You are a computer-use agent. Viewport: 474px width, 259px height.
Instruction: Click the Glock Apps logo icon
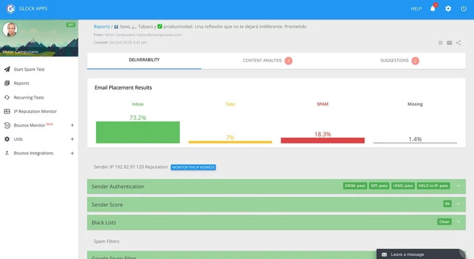(11, 8)
